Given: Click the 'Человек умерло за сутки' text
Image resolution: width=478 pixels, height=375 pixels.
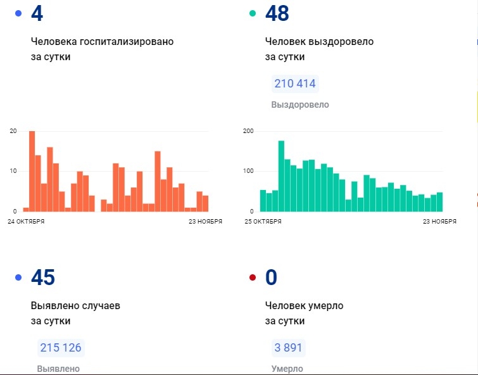Looking at the screenshot, I should (x=304, y=313).
